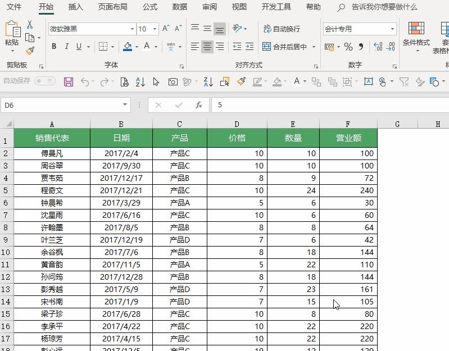Image resolution: width=449 pixels, height=351 pixels.
Task: Click the Copy icon in clipboard group
Action: pos(30,38)
